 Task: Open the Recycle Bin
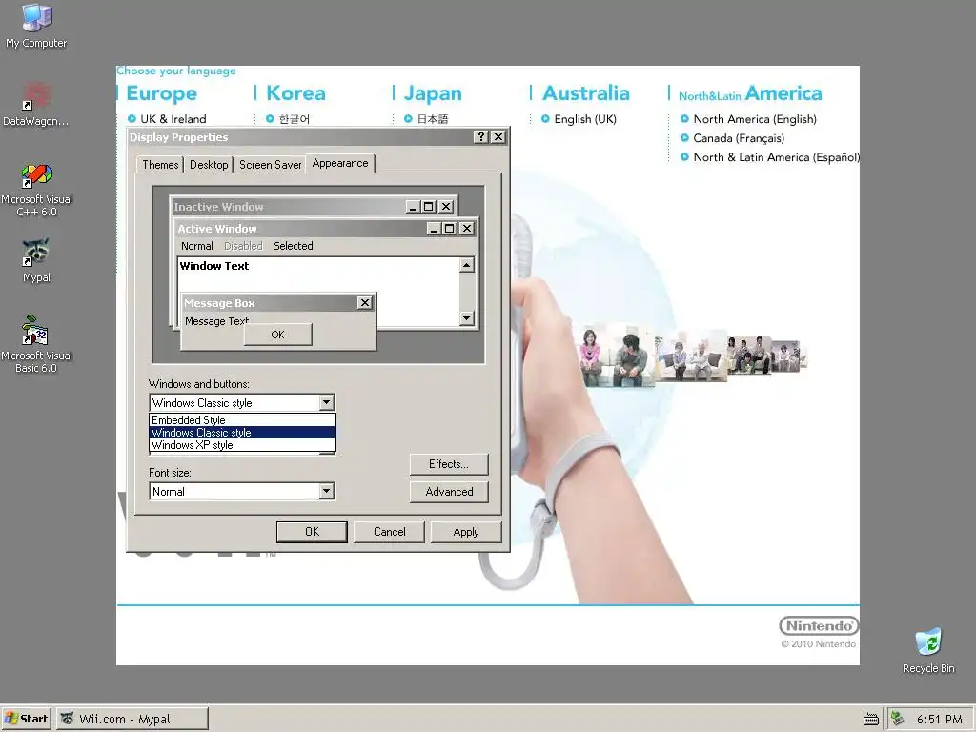(928, 650)
